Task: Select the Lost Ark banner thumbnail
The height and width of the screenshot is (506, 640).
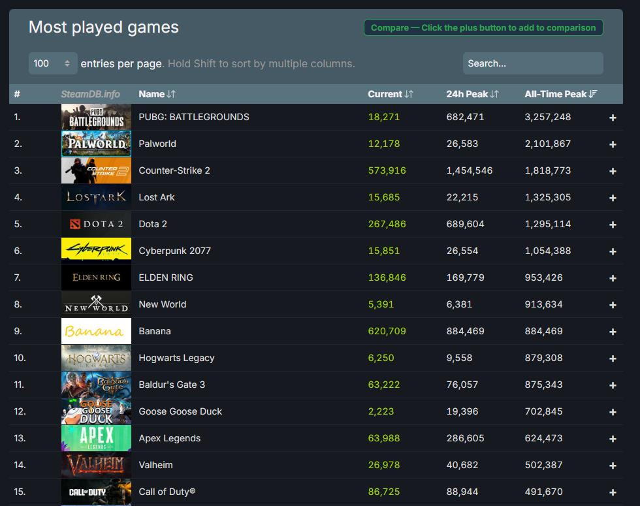Action: pos(96,197)
